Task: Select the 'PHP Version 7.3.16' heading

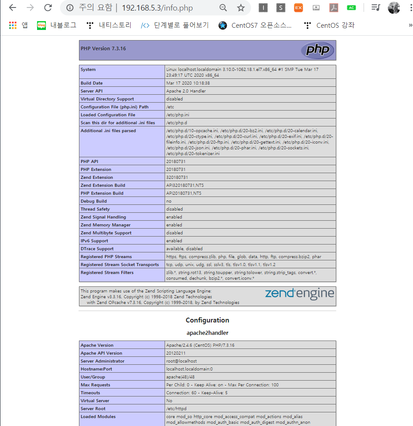Action: (103, 48)
